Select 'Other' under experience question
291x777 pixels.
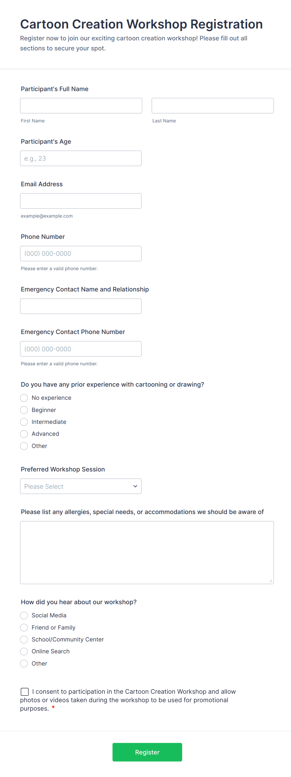(x=24, y=446)
